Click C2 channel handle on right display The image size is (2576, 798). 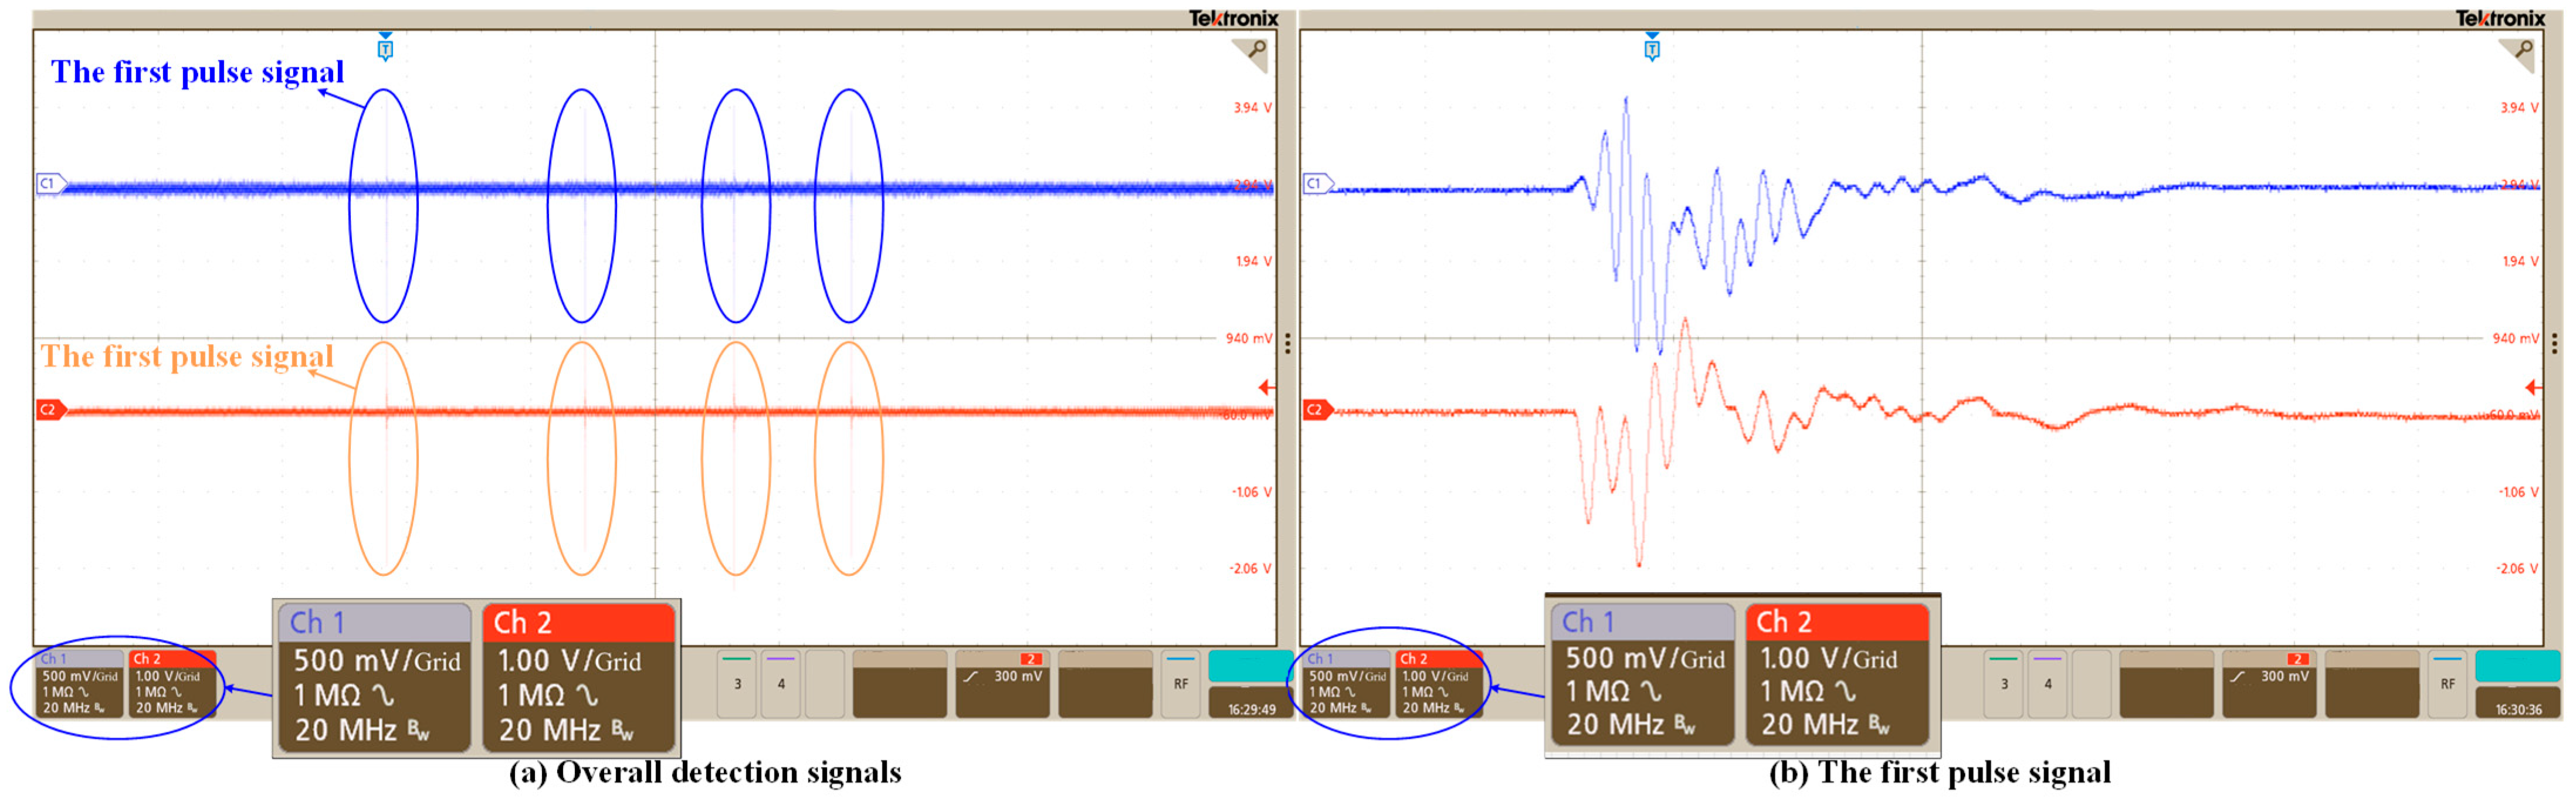click(1317, 410)
